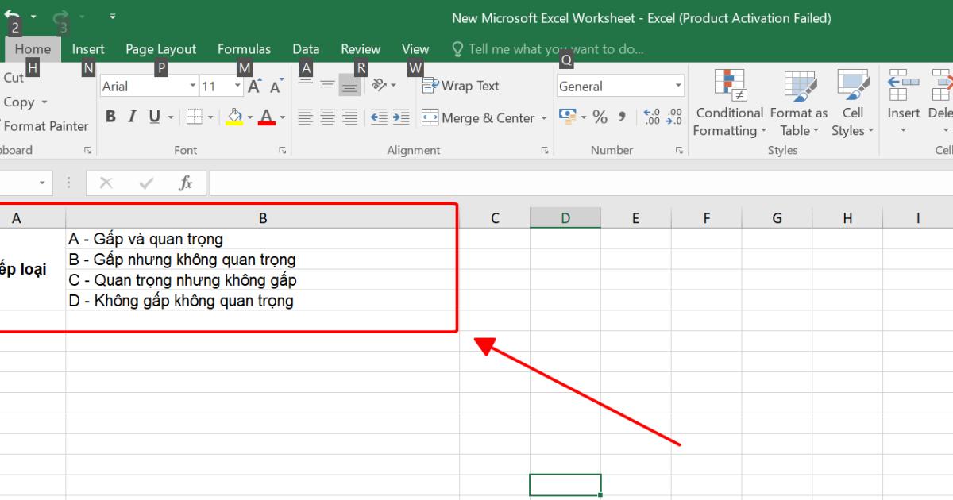The image size is (953, 500).
Task: Apply Percent Style number format
Action: click(x=600, y=117)
